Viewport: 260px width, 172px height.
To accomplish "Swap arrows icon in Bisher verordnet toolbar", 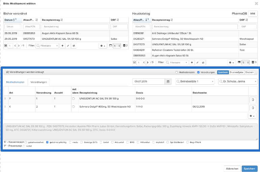I will (x=74, y=46).
